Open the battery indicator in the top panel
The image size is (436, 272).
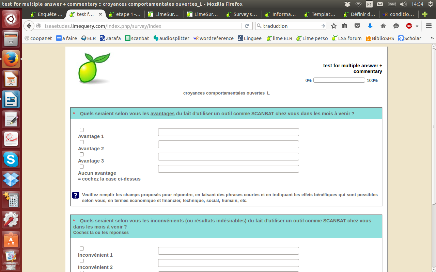(392, 4)
